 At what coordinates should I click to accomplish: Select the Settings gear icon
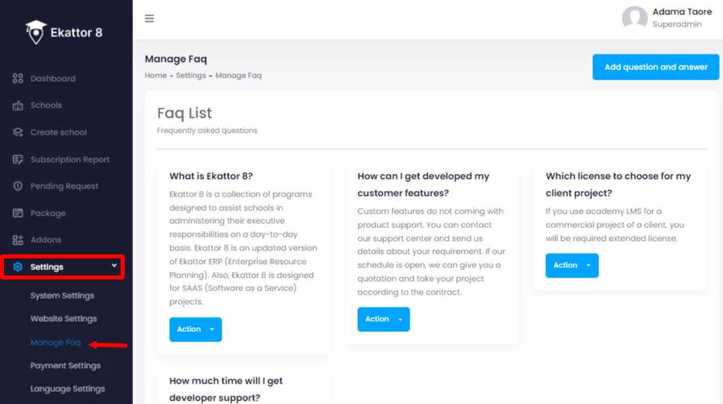(x=18, y=267)
